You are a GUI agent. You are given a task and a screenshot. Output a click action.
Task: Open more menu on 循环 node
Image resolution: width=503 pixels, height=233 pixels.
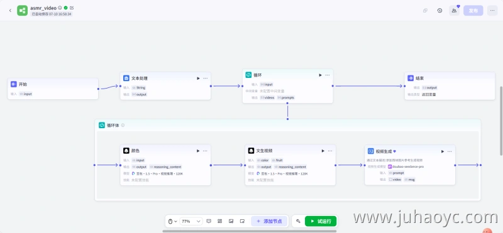click(328, 75)
